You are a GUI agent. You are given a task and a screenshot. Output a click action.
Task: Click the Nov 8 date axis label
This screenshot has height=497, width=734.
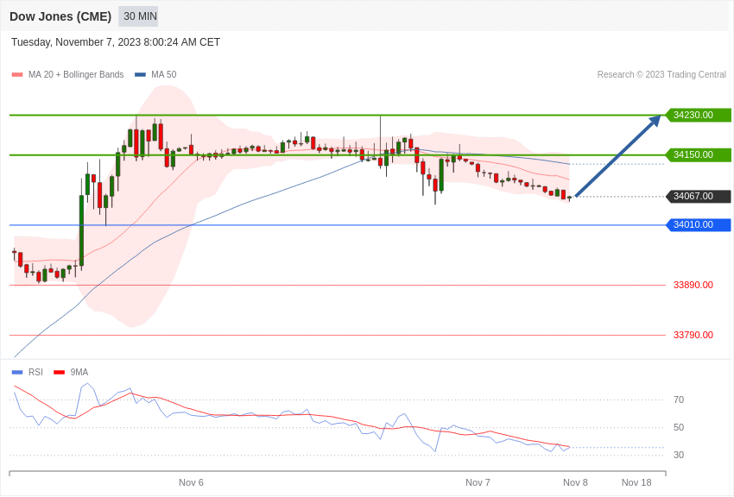pos(575,483)
